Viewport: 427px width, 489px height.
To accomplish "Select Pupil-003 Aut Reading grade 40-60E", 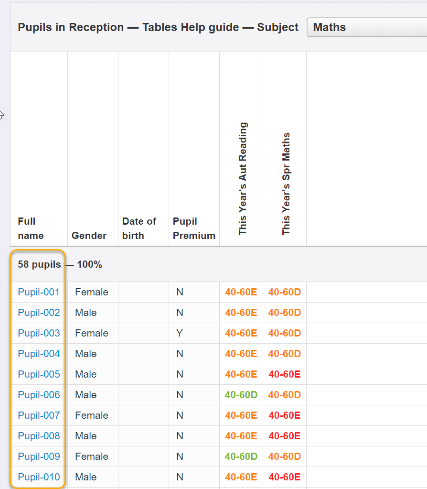I will tap(241, 333).
